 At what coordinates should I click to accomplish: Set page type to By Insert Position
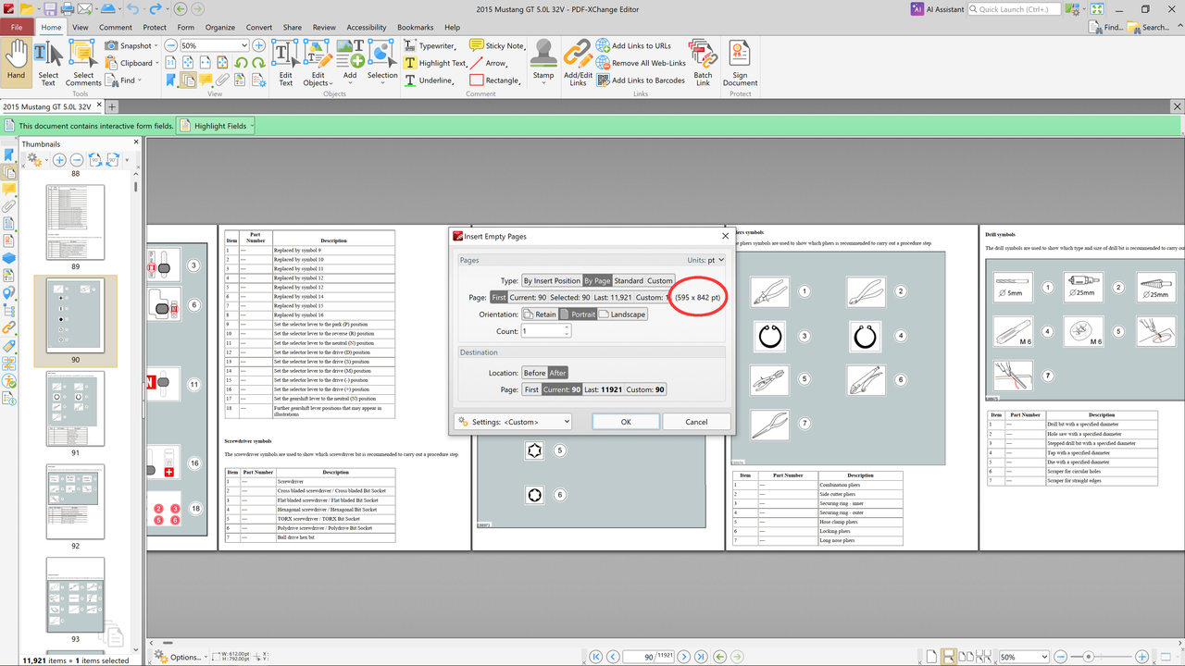pyautogui.click(x=552, y=280)
